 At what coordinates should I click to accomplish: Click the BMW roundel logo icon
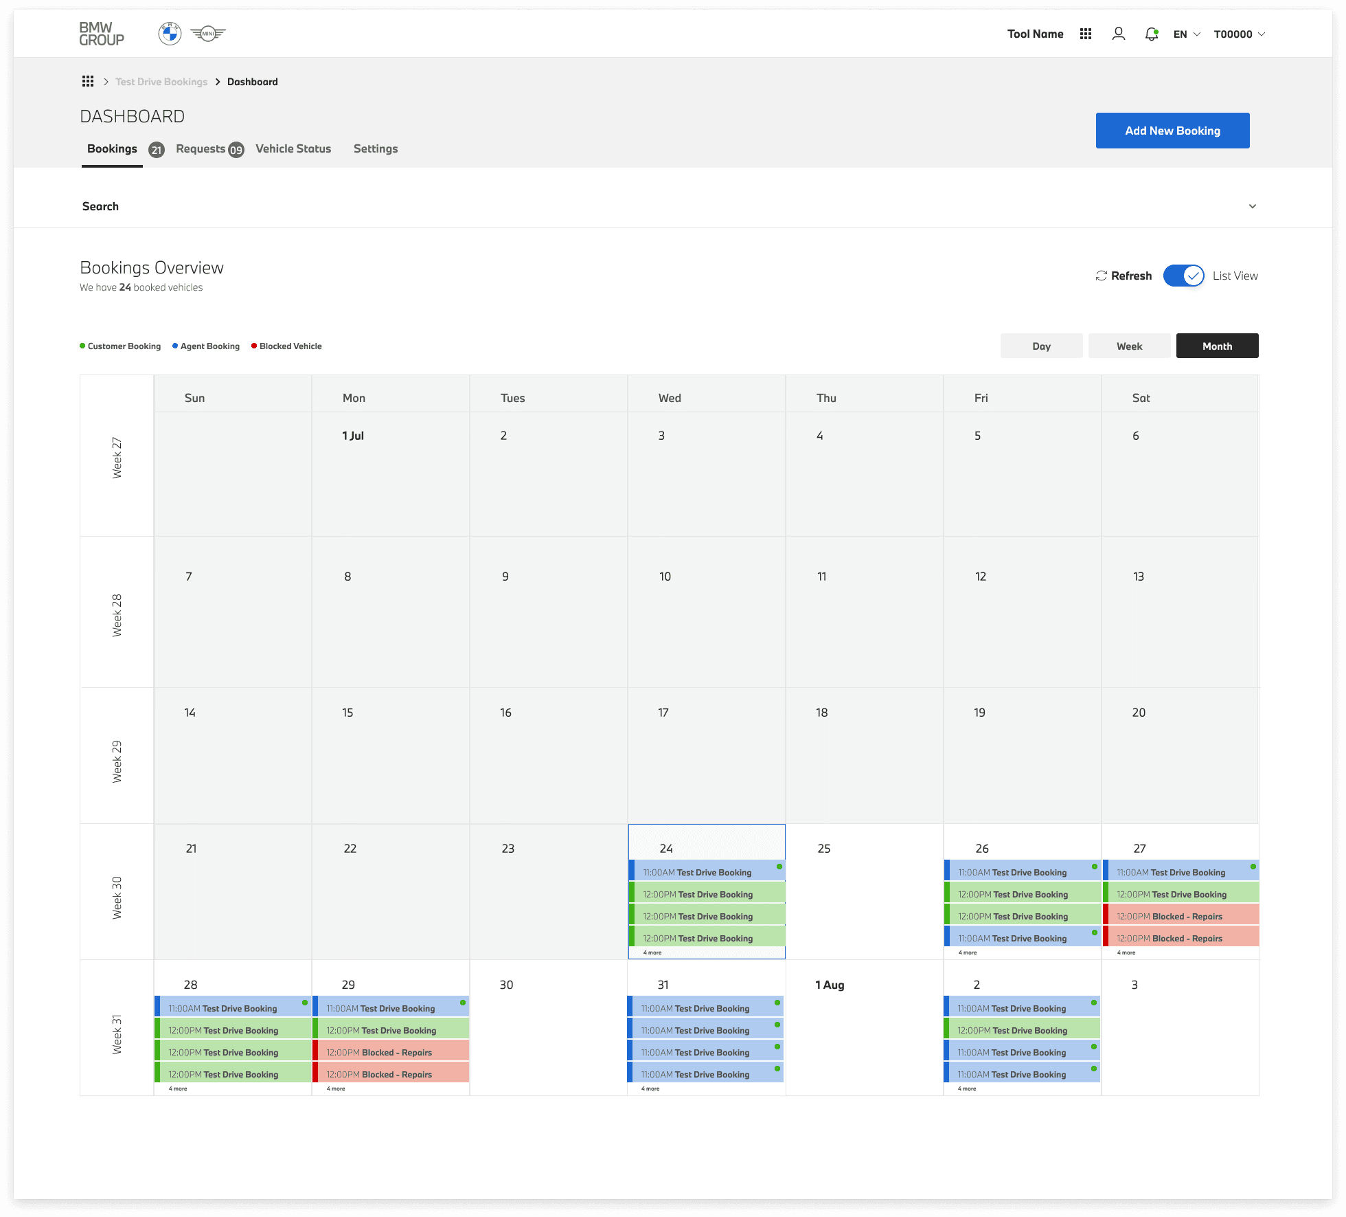[x=170, y=33]
